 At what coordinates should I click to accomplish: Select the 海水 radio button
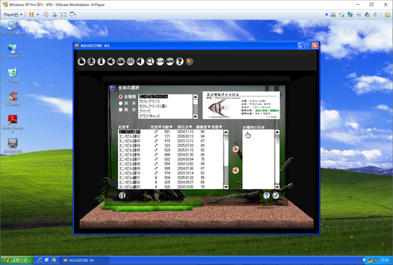point(120,110)
